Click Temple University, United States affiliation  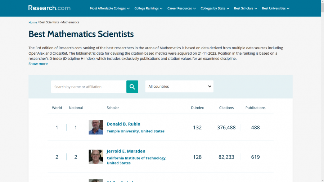click(x=135, y=131)
